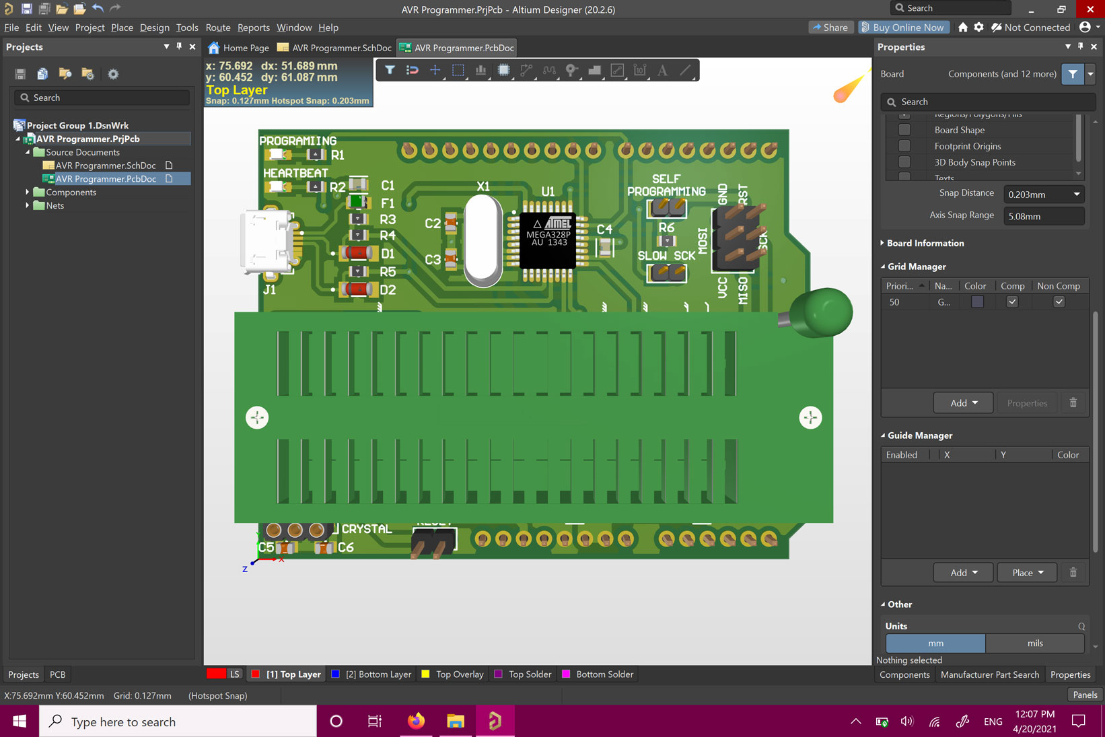
Task: Click the Share button
Action: tap(830, 27)
